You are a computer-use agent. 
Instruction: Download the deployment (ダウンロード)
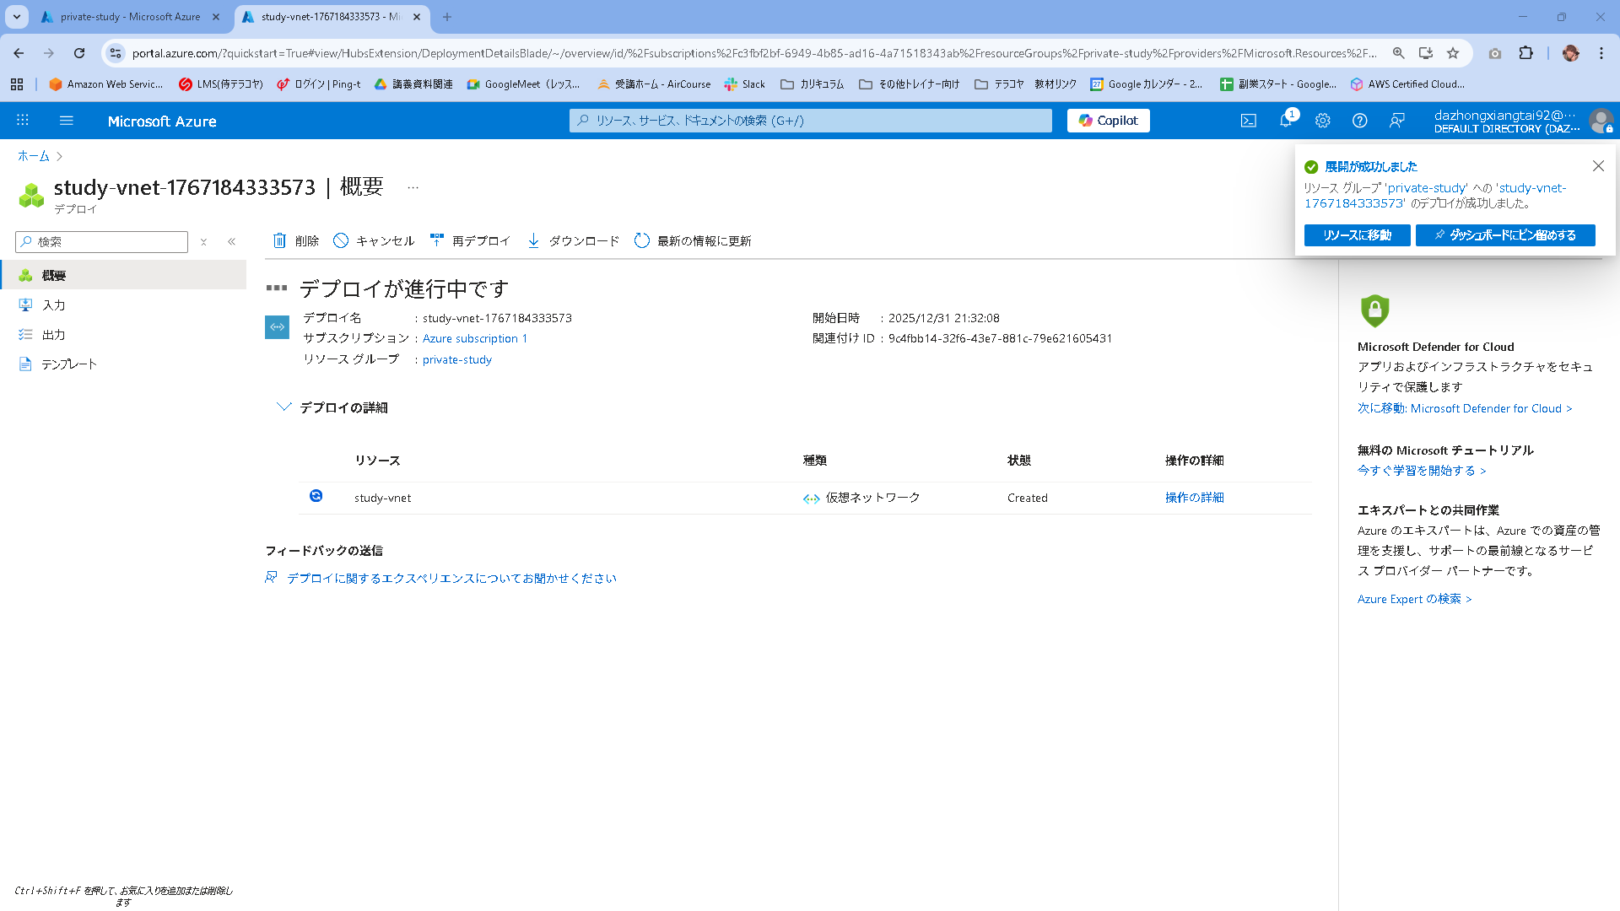click(573, 241)
